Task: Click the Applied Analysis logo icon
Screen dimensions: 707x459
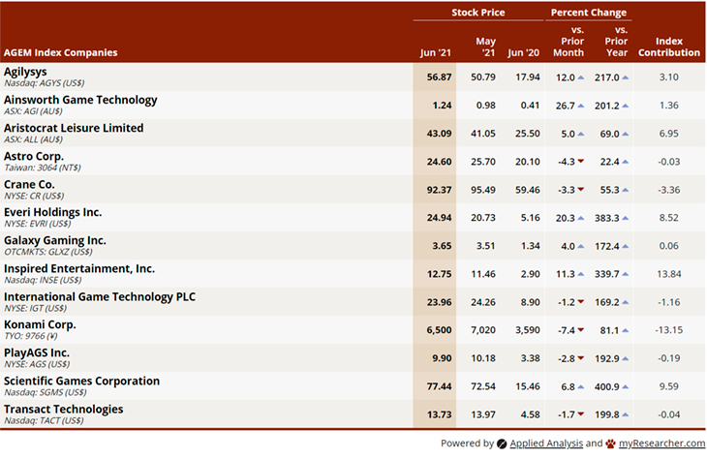Action: click(x=502, y=444)
